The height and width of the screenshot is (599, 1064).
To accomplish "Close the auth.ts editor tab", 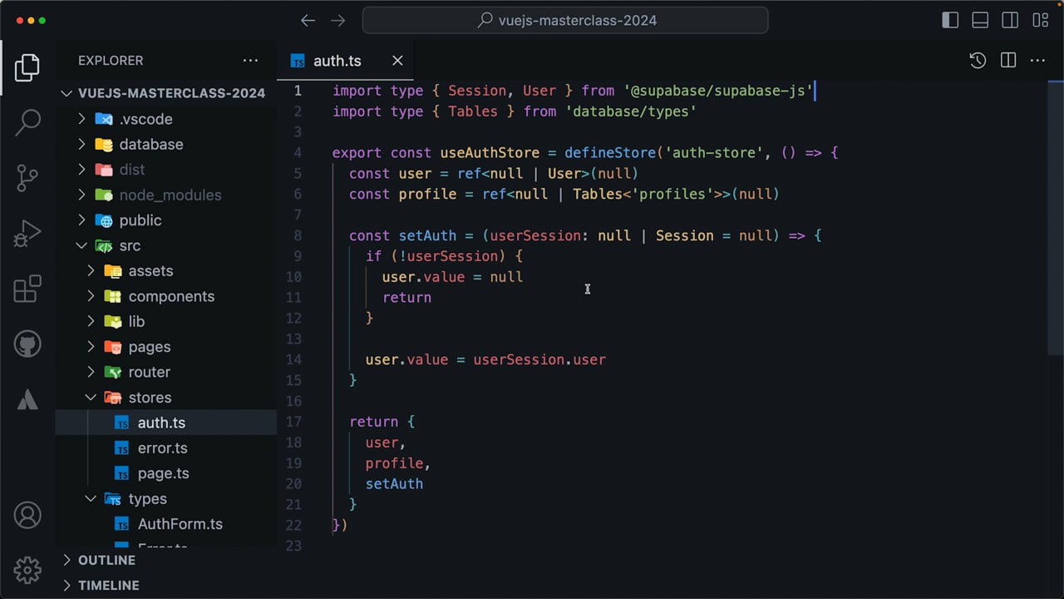I will point(397,60).
